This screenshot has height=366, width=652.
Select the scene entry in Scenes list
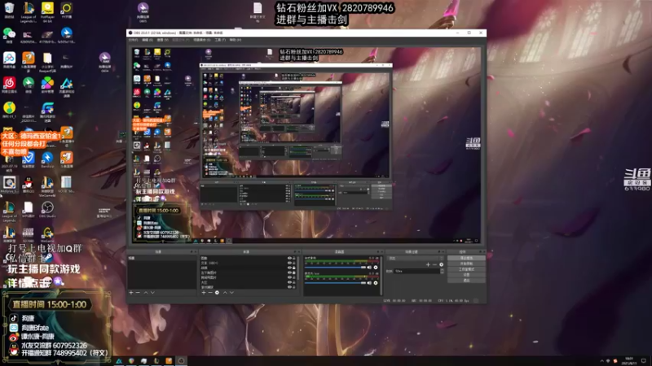[161, 258]
